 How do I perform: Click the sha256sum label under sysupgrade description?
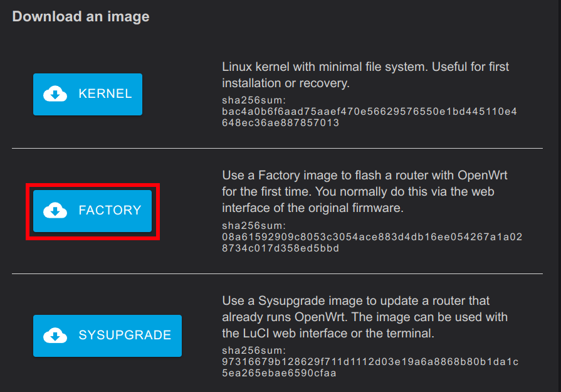254,350
